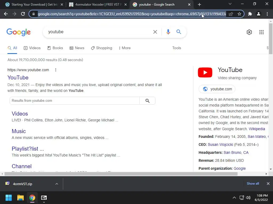Click the browser address bar URL

coord(132,14)
